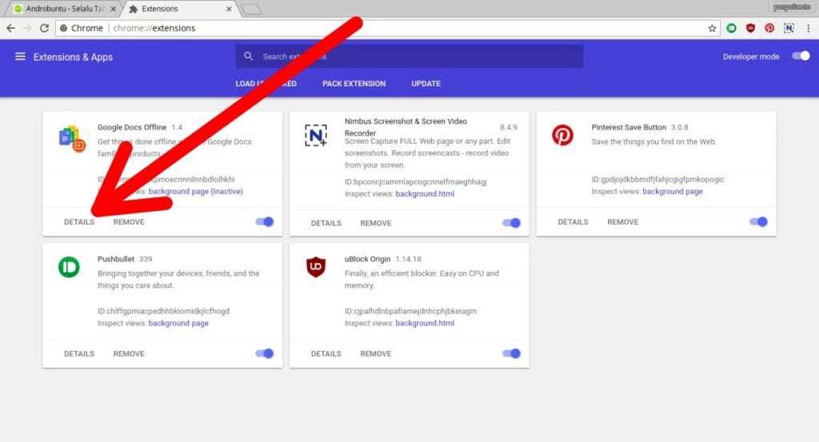819x442 pixels.
Task: Click REMOVE for Pushbullet
Action: (129, 353)
